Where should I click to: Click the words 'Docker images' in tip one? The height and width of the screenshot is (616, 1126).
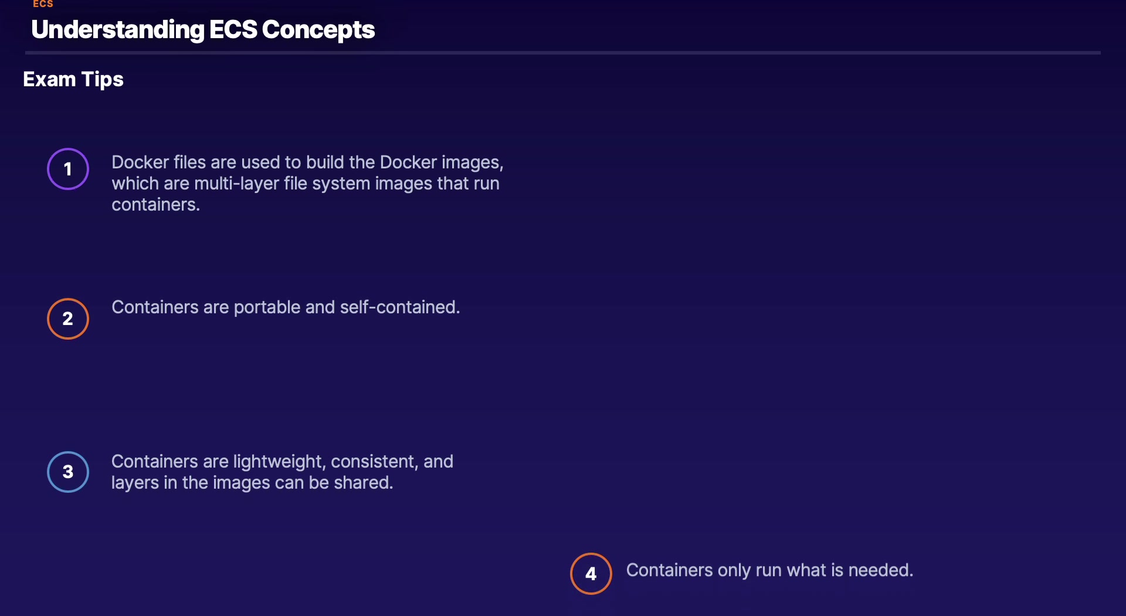(440, 163)
